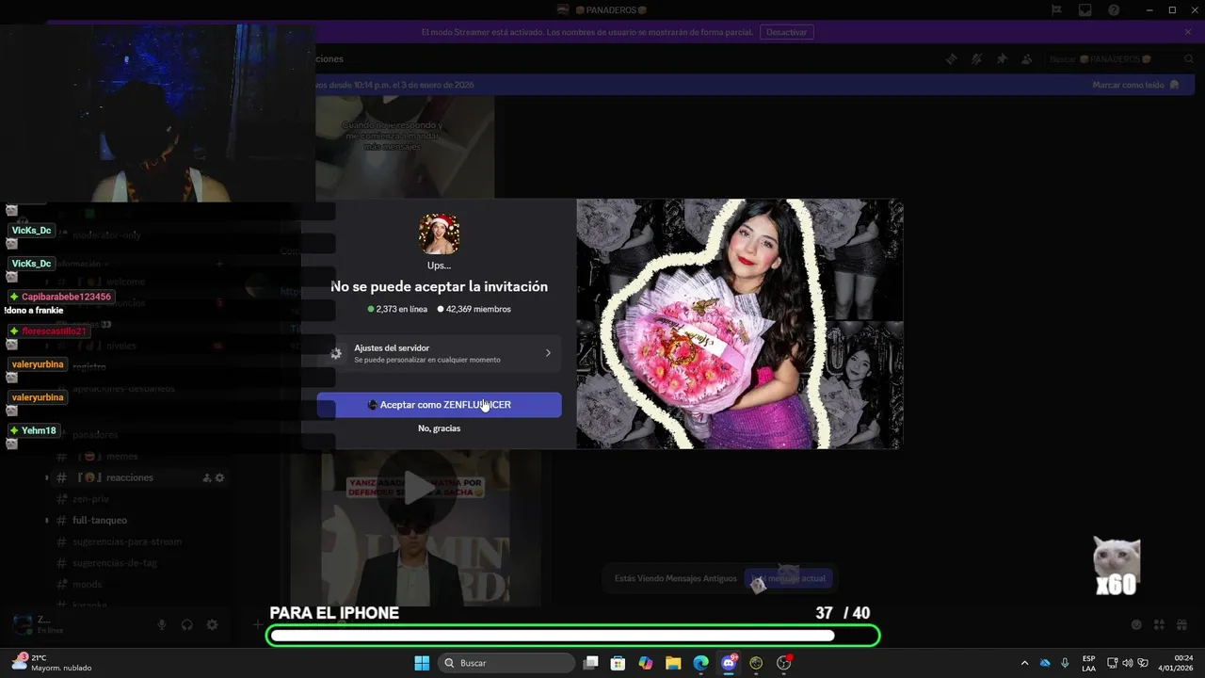The width and height of the screenshot is (1205, 678).
Task: Click the Yehm18 chat username
Action: tap(33, 430)
